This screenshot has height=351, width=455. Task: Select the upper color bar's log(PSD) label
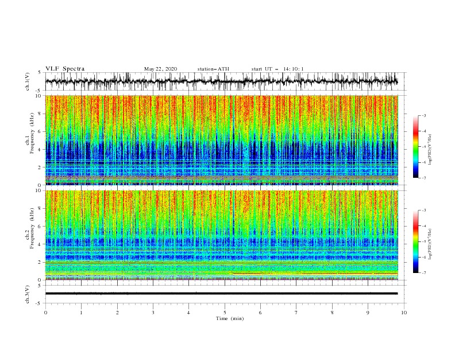430,150
